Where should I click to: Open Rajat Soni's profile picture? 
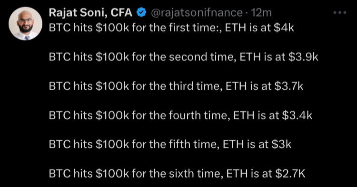[25, 24]
